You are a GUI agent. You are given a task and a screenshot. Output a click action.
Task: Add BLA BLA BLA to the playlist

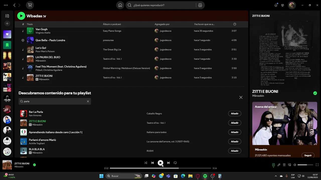[x=234, y=151]
